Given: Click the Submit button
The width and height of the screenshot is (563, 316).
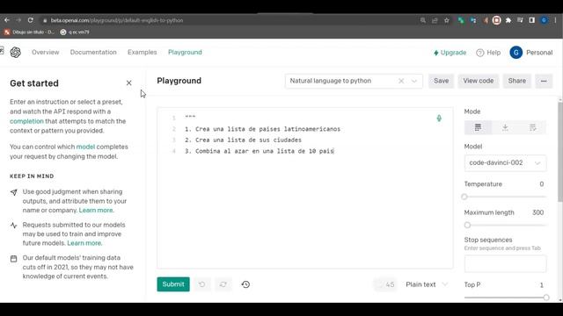Looking at the screenshot, I should click(x=173, y=284).
